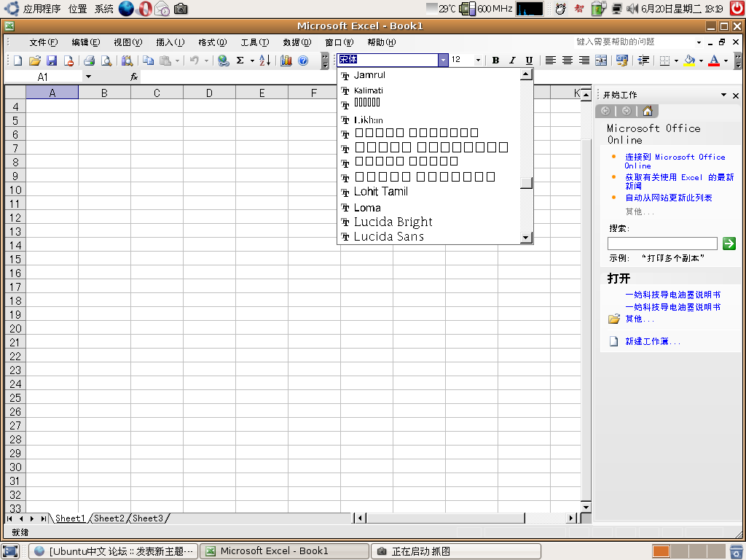Open Print Preview from the toolbar

(x=106, y=61)
